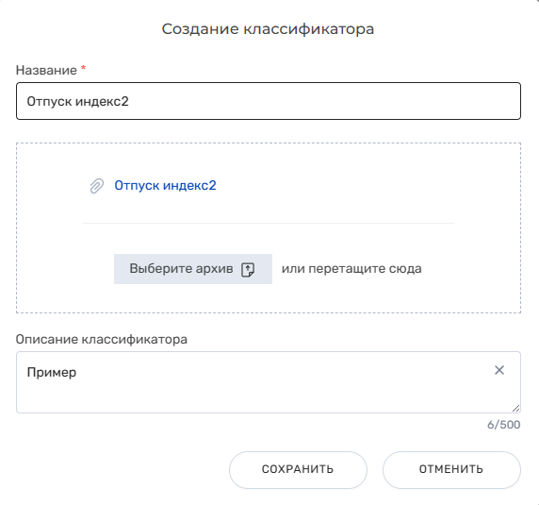Image resolution: width=539 pixels, height=505 pixels.
Task: Click the Выберите архив button
Action: [x=193, y=269]
